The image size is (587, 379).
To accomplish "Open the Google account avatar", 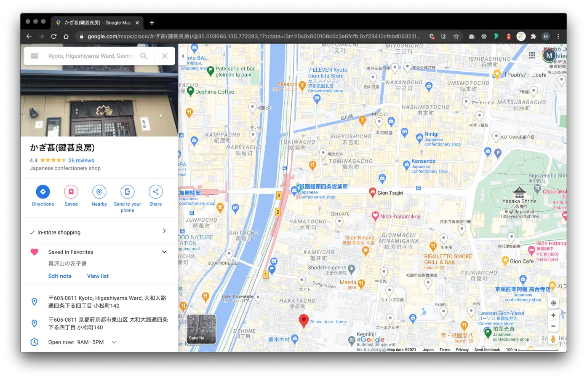I will (549, 55).
